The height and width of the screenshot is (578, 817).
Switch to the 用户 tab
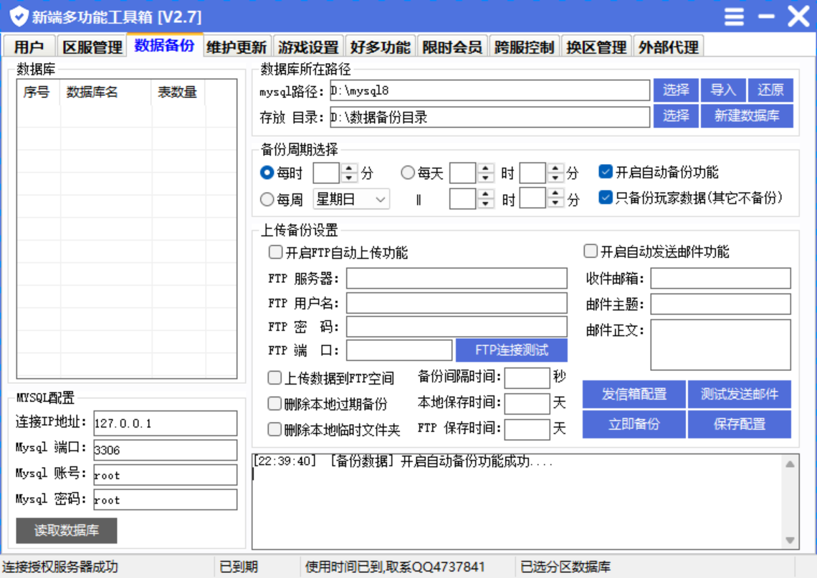(29, 47)
